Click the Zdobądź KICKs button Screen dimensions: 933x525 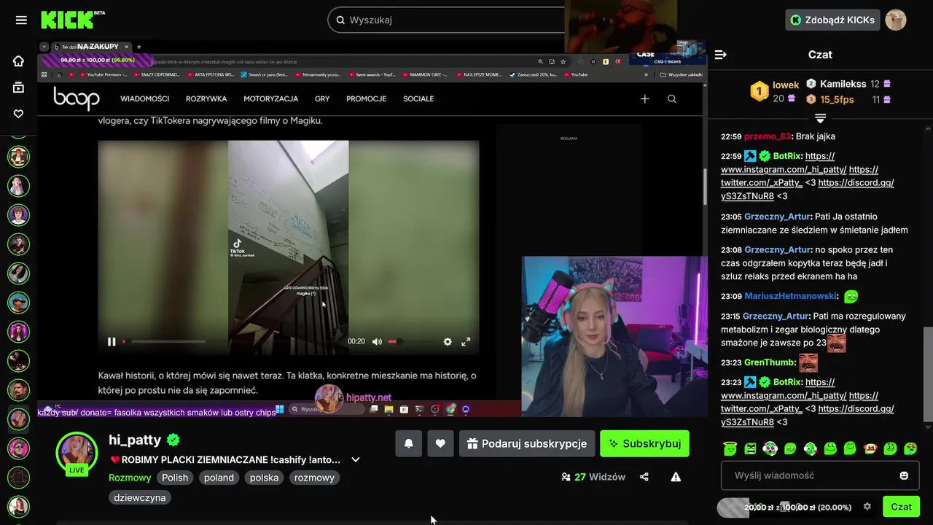pyautogui.click(x=832, y=20)
